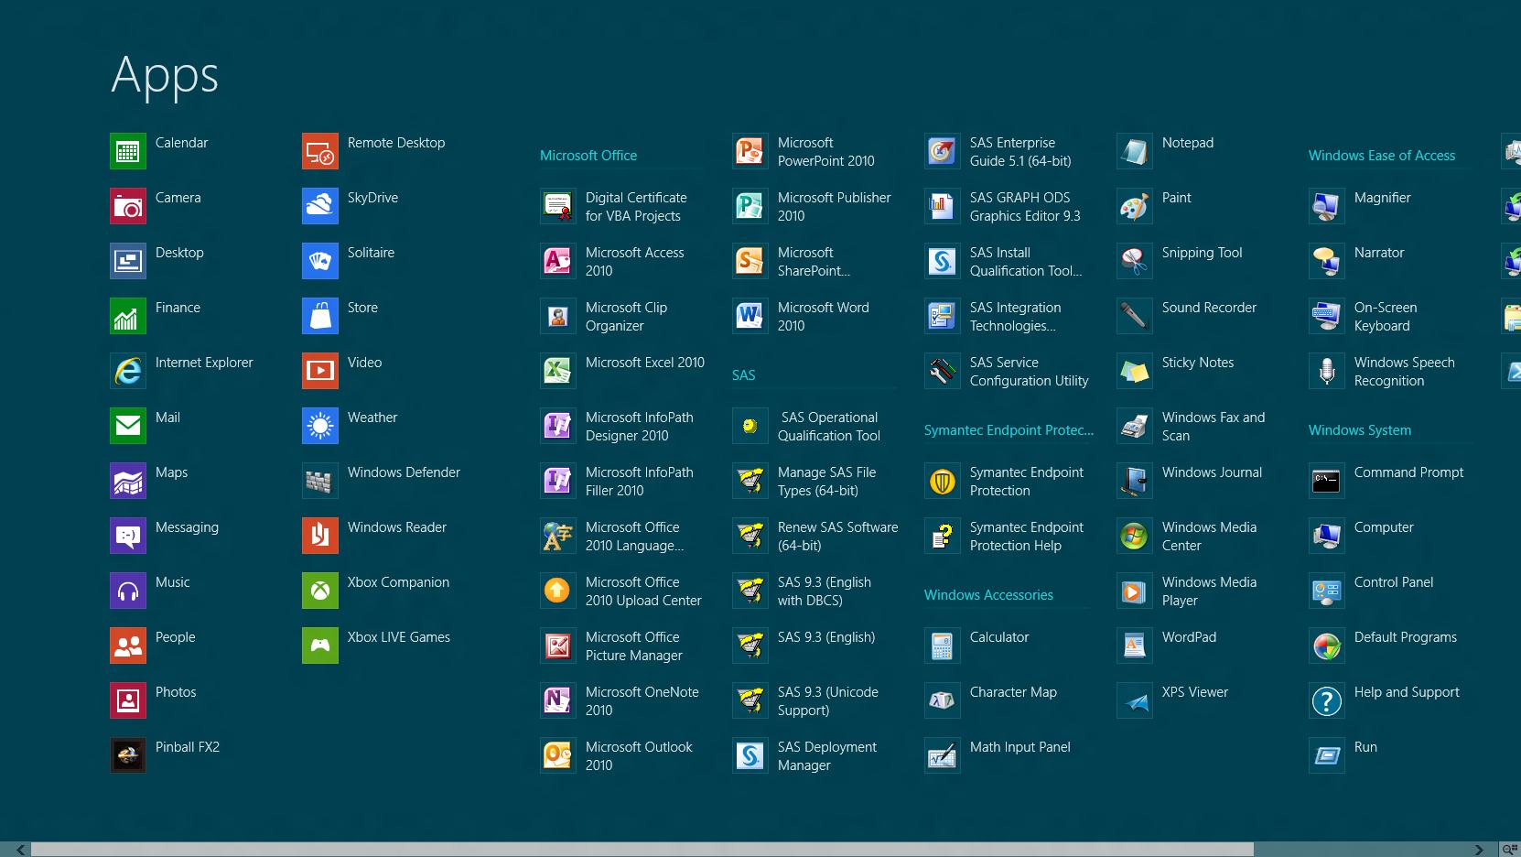
Task: Open the Snipping Tool icon
Action: 1135,261
